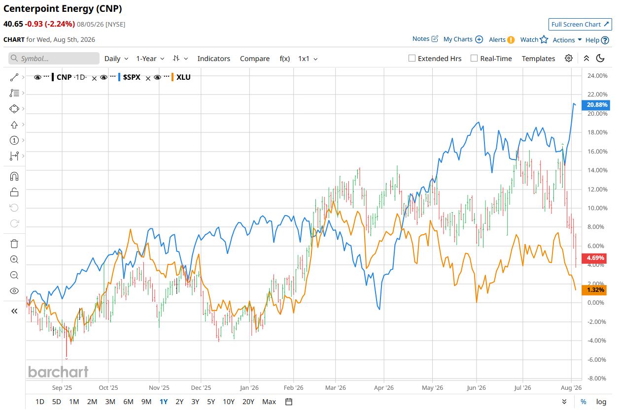Hide the XLU comparison line

157,77
